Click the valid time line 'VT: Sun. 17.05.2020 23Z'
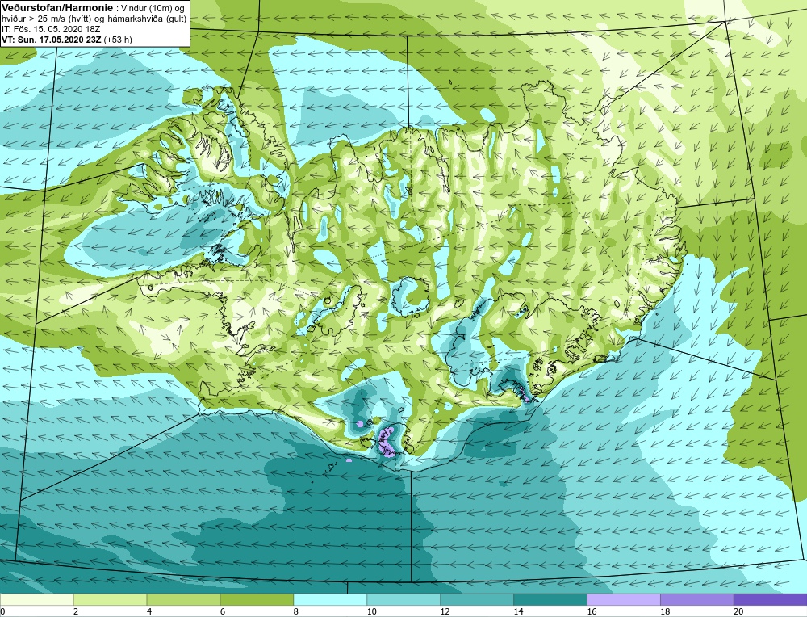807x617 pixels. coord(52,40)
